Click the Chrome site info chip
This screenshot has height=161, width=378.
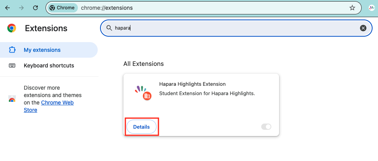tap(62, 8)
